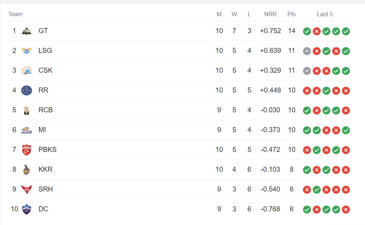Click GT's most recent win icon

[x=346, y=31]
